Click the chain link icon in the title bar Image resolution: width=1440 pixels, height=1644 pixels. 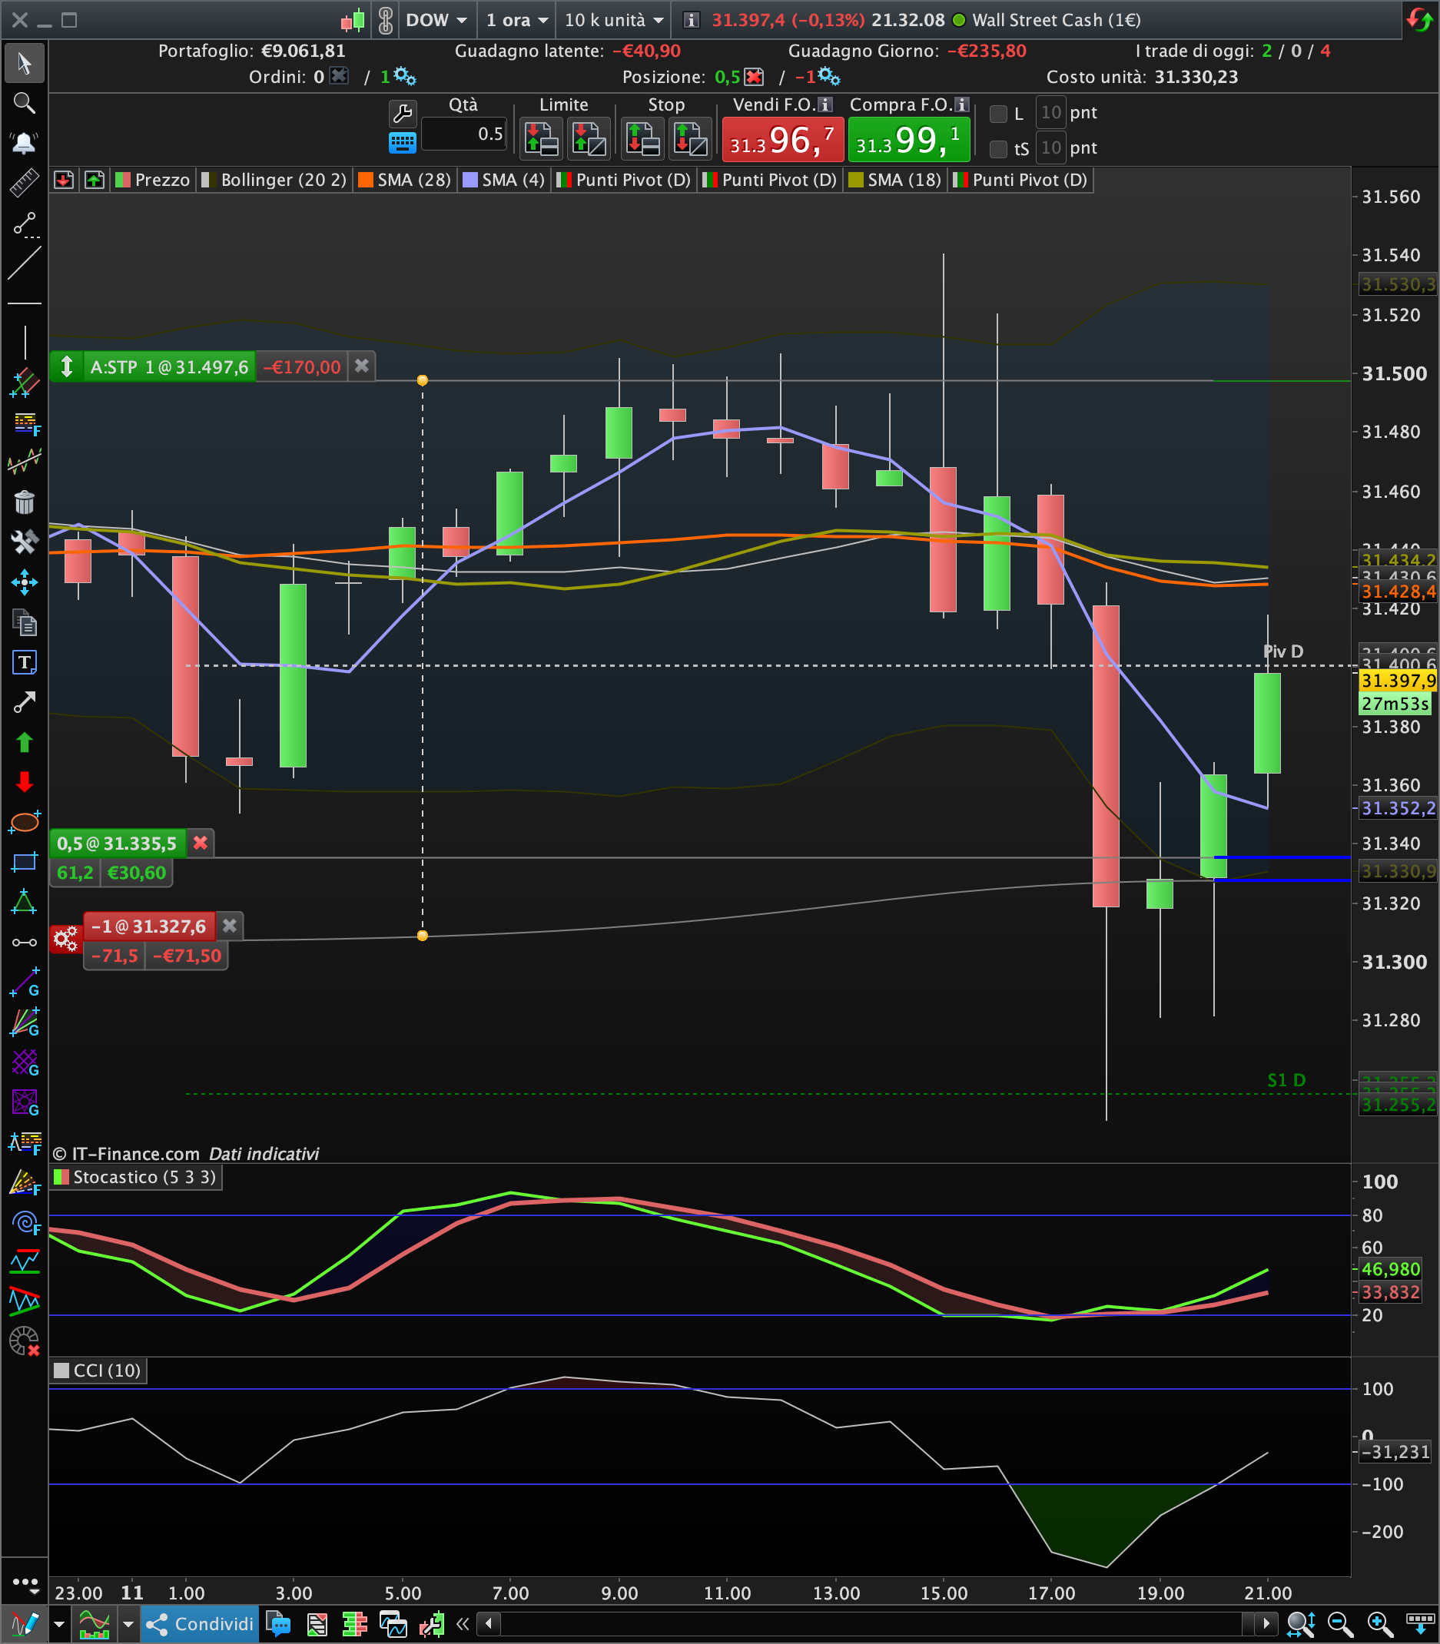[x=386, y=20]
